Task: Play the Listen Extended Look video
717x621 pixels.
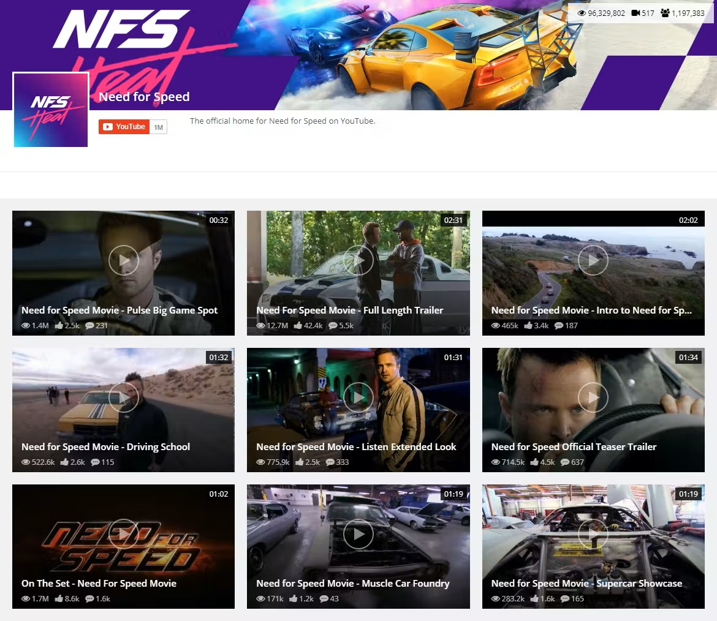Action: tap(358, 397)
